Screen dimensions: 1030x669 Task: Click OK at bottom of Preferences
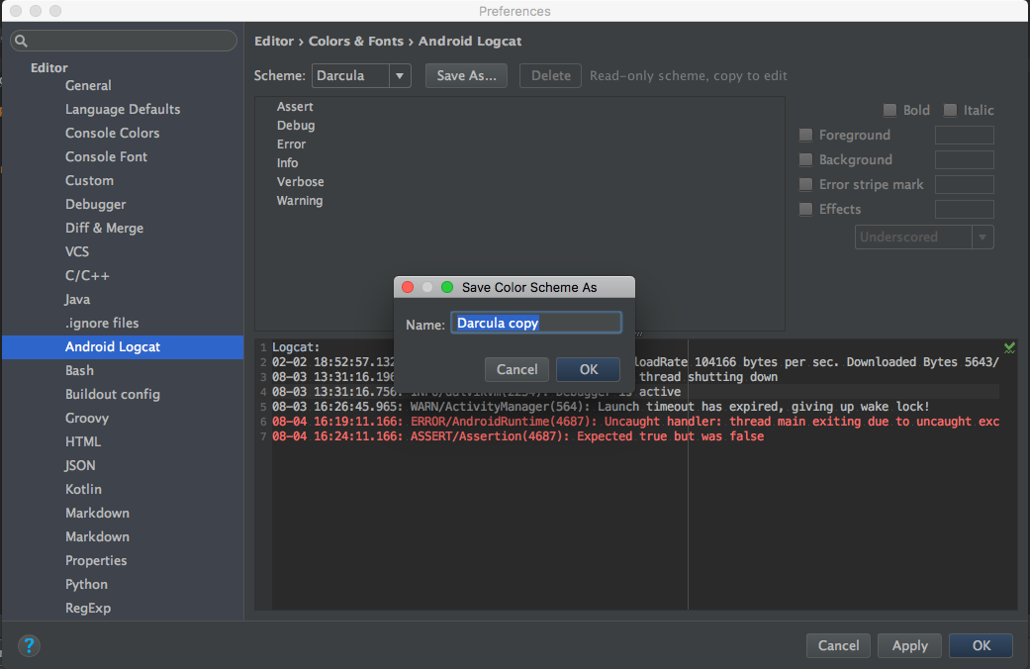(981, 645)
